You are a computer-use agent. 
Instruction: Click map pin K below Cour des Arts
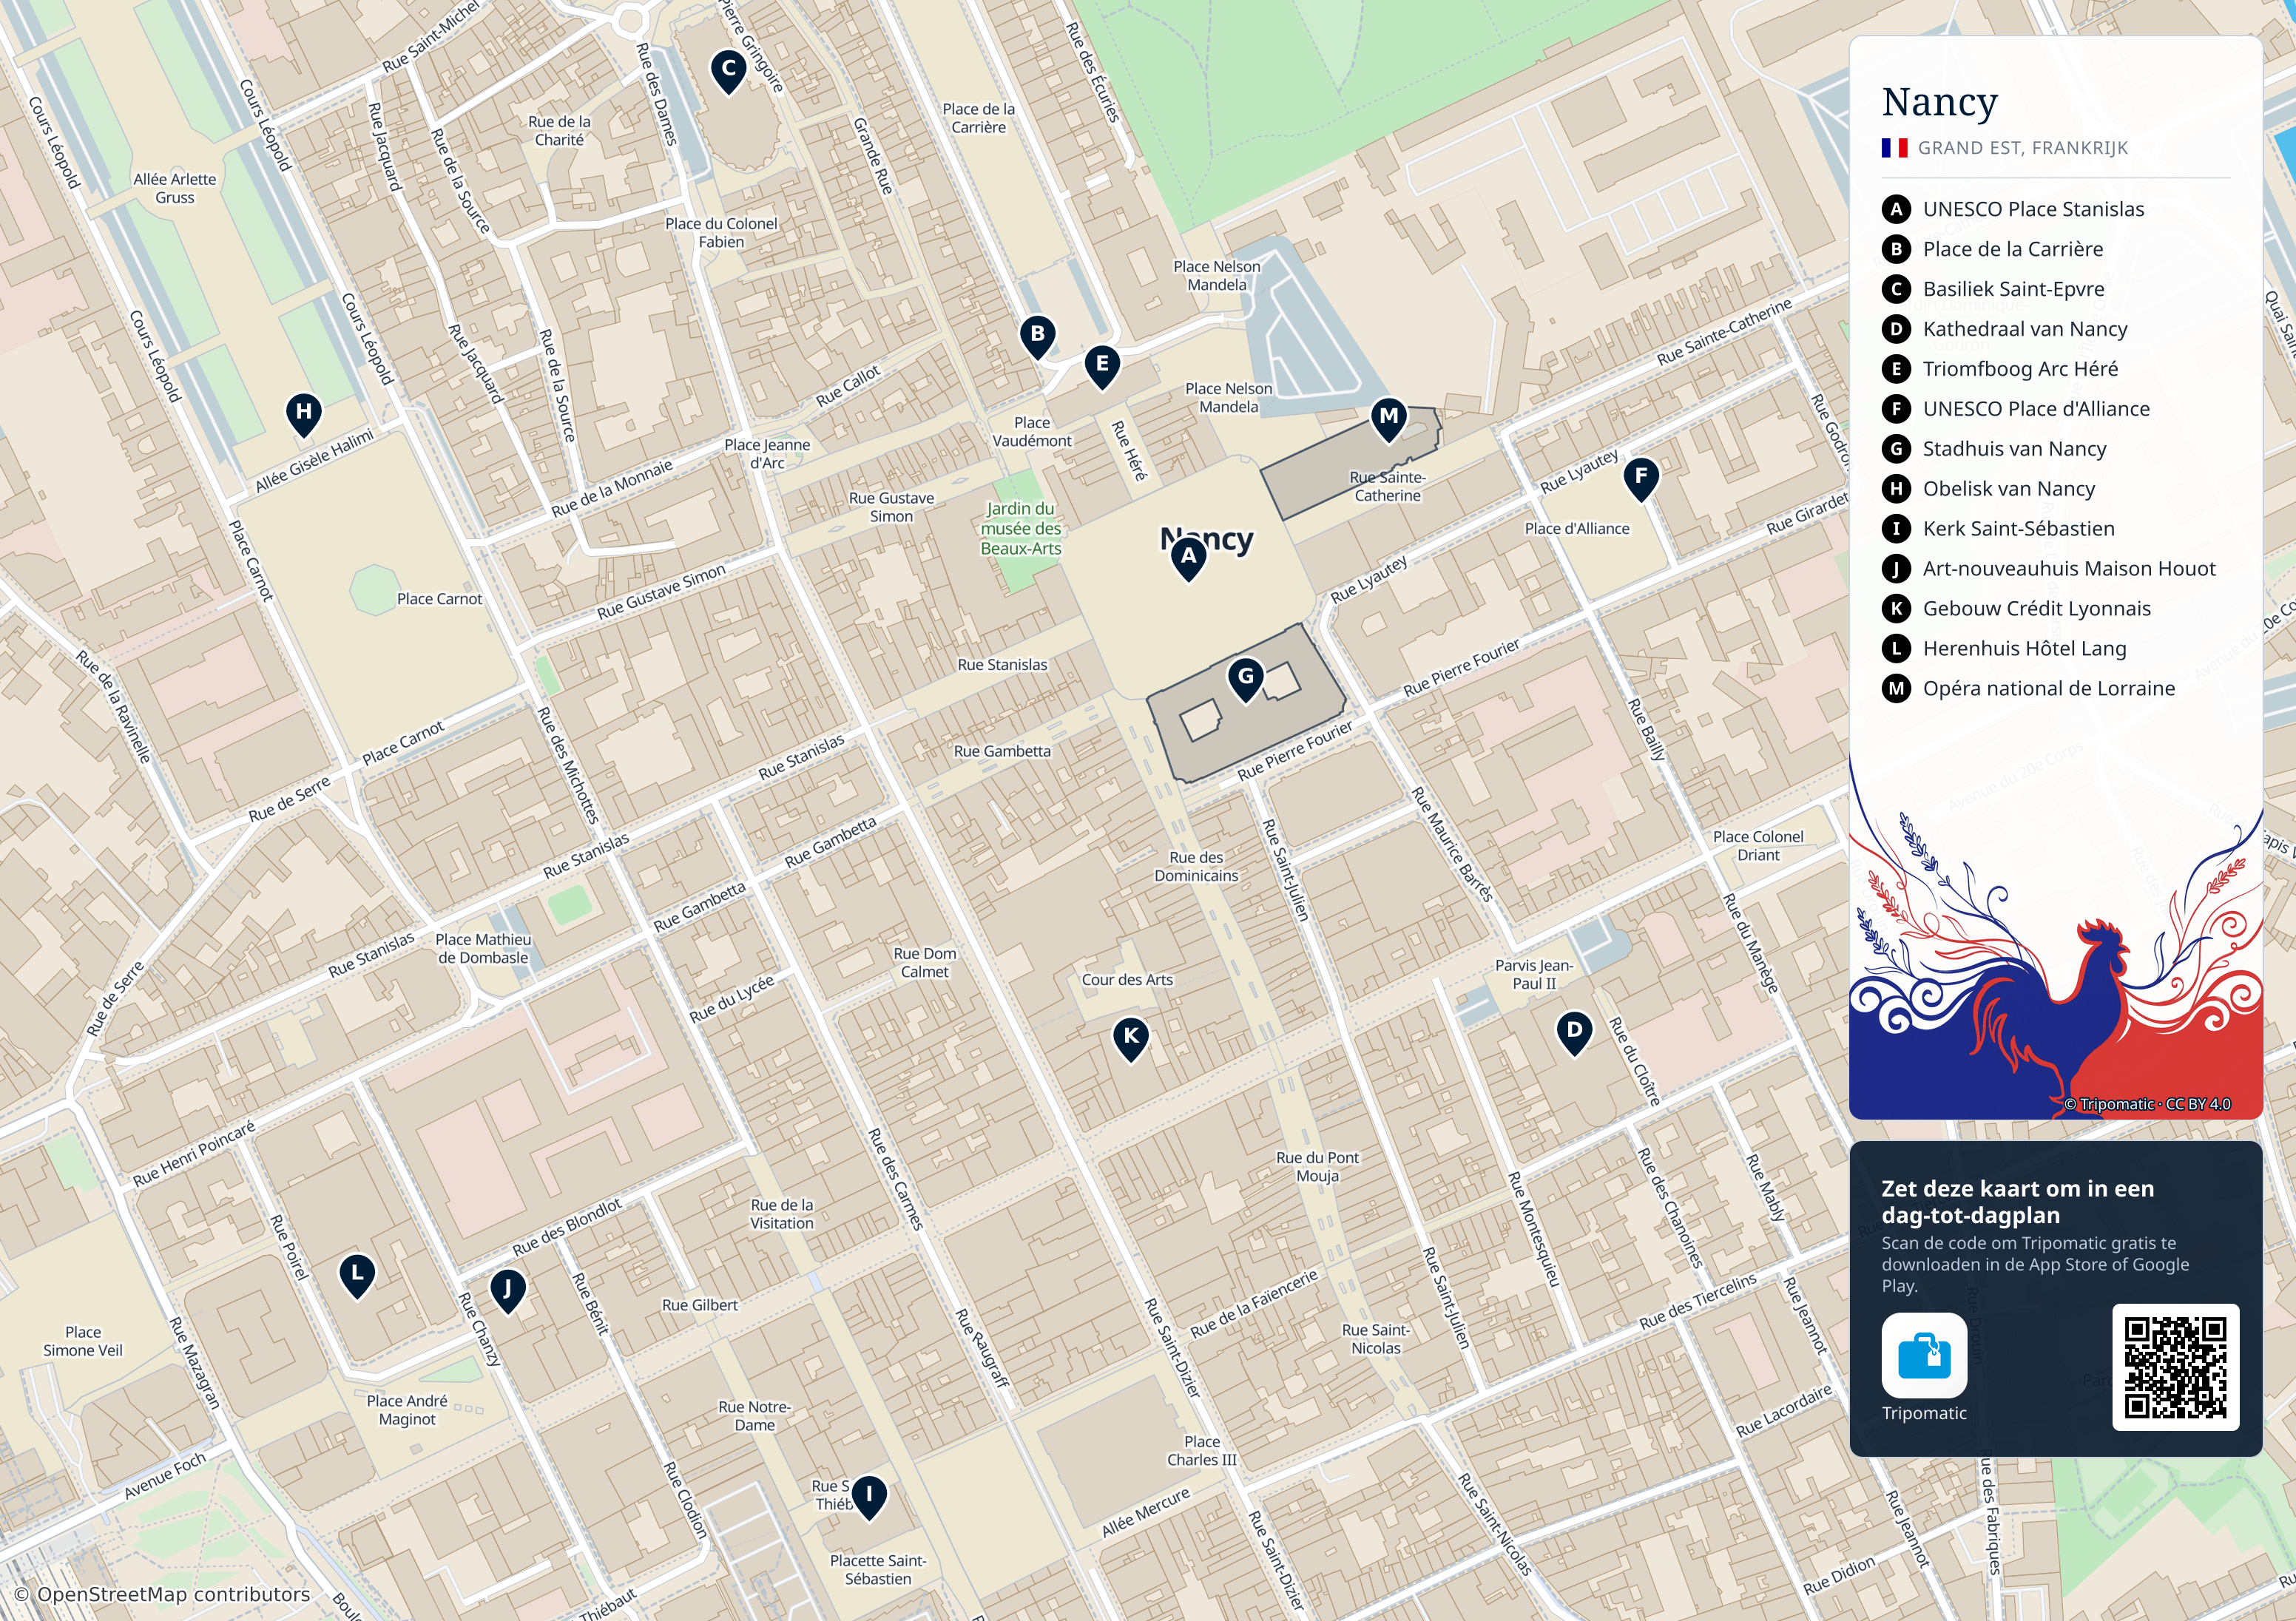pyautogui.click(x=1131, y=1039)
